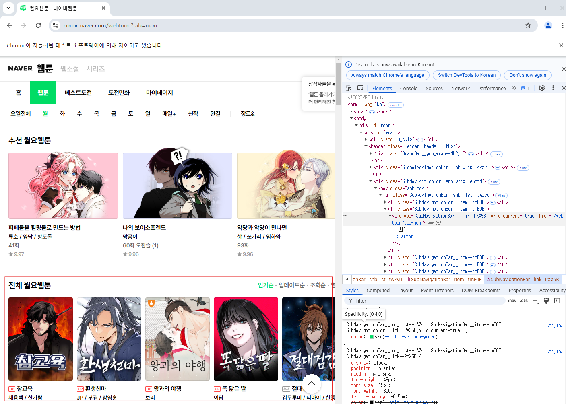Viewport: 566px width, 404px height.
Task: Click the black swatch for --color-text-primary
Action: pos(372,402)
